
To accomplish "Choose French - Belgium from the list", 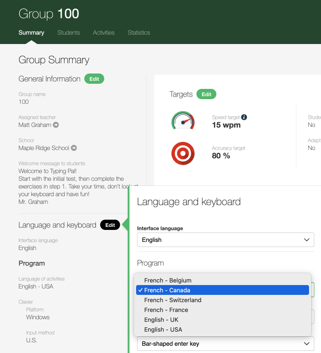I will [222, 280].
